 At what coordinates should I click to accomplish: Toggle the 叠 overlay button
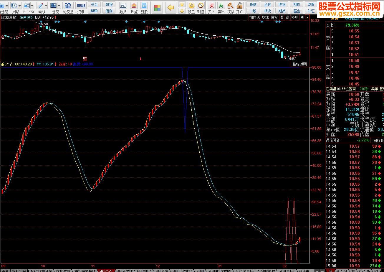282,17
